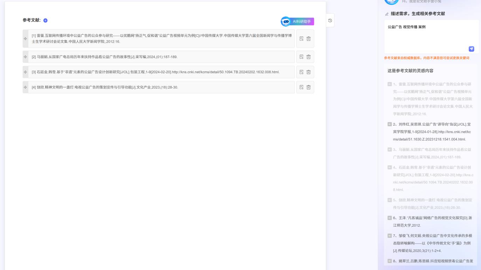Click greyed suggestion 1 text by 雷蕾
This screenshot has height=270, width=481.
433,99
